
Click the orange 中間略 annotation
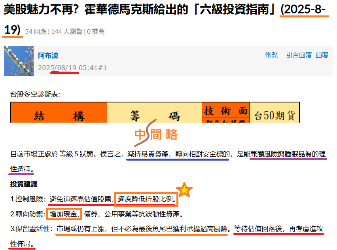click(x=156, y=135)
